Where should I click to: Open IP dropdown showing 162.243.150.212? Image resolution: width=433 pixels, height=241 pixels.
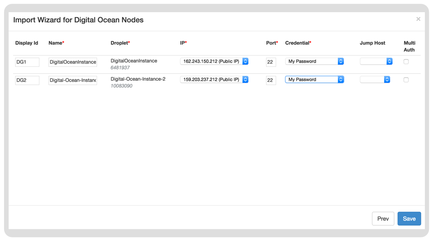tap(214, 61)
